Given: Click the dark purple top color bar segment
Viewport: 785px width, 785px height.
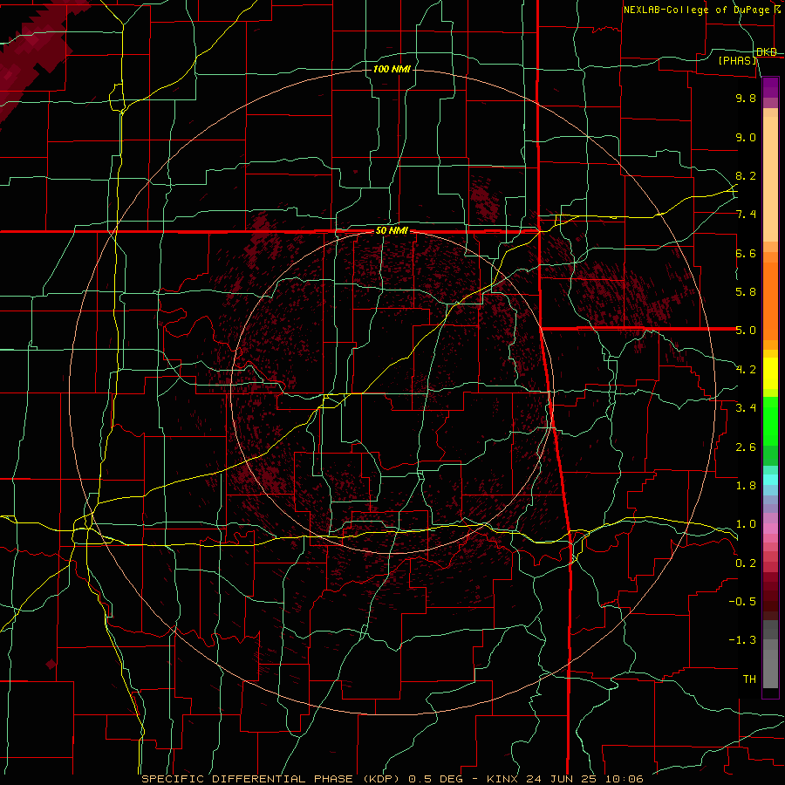Looking at the screenshot, I should (x=770, y=83).
